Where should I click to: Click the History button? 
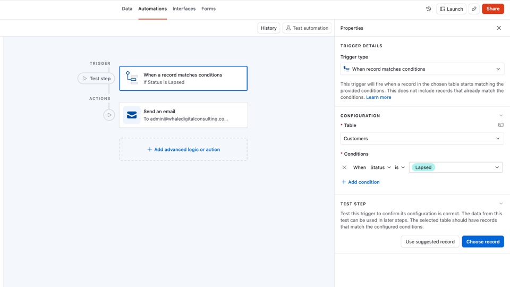click(x=269, y=28)
